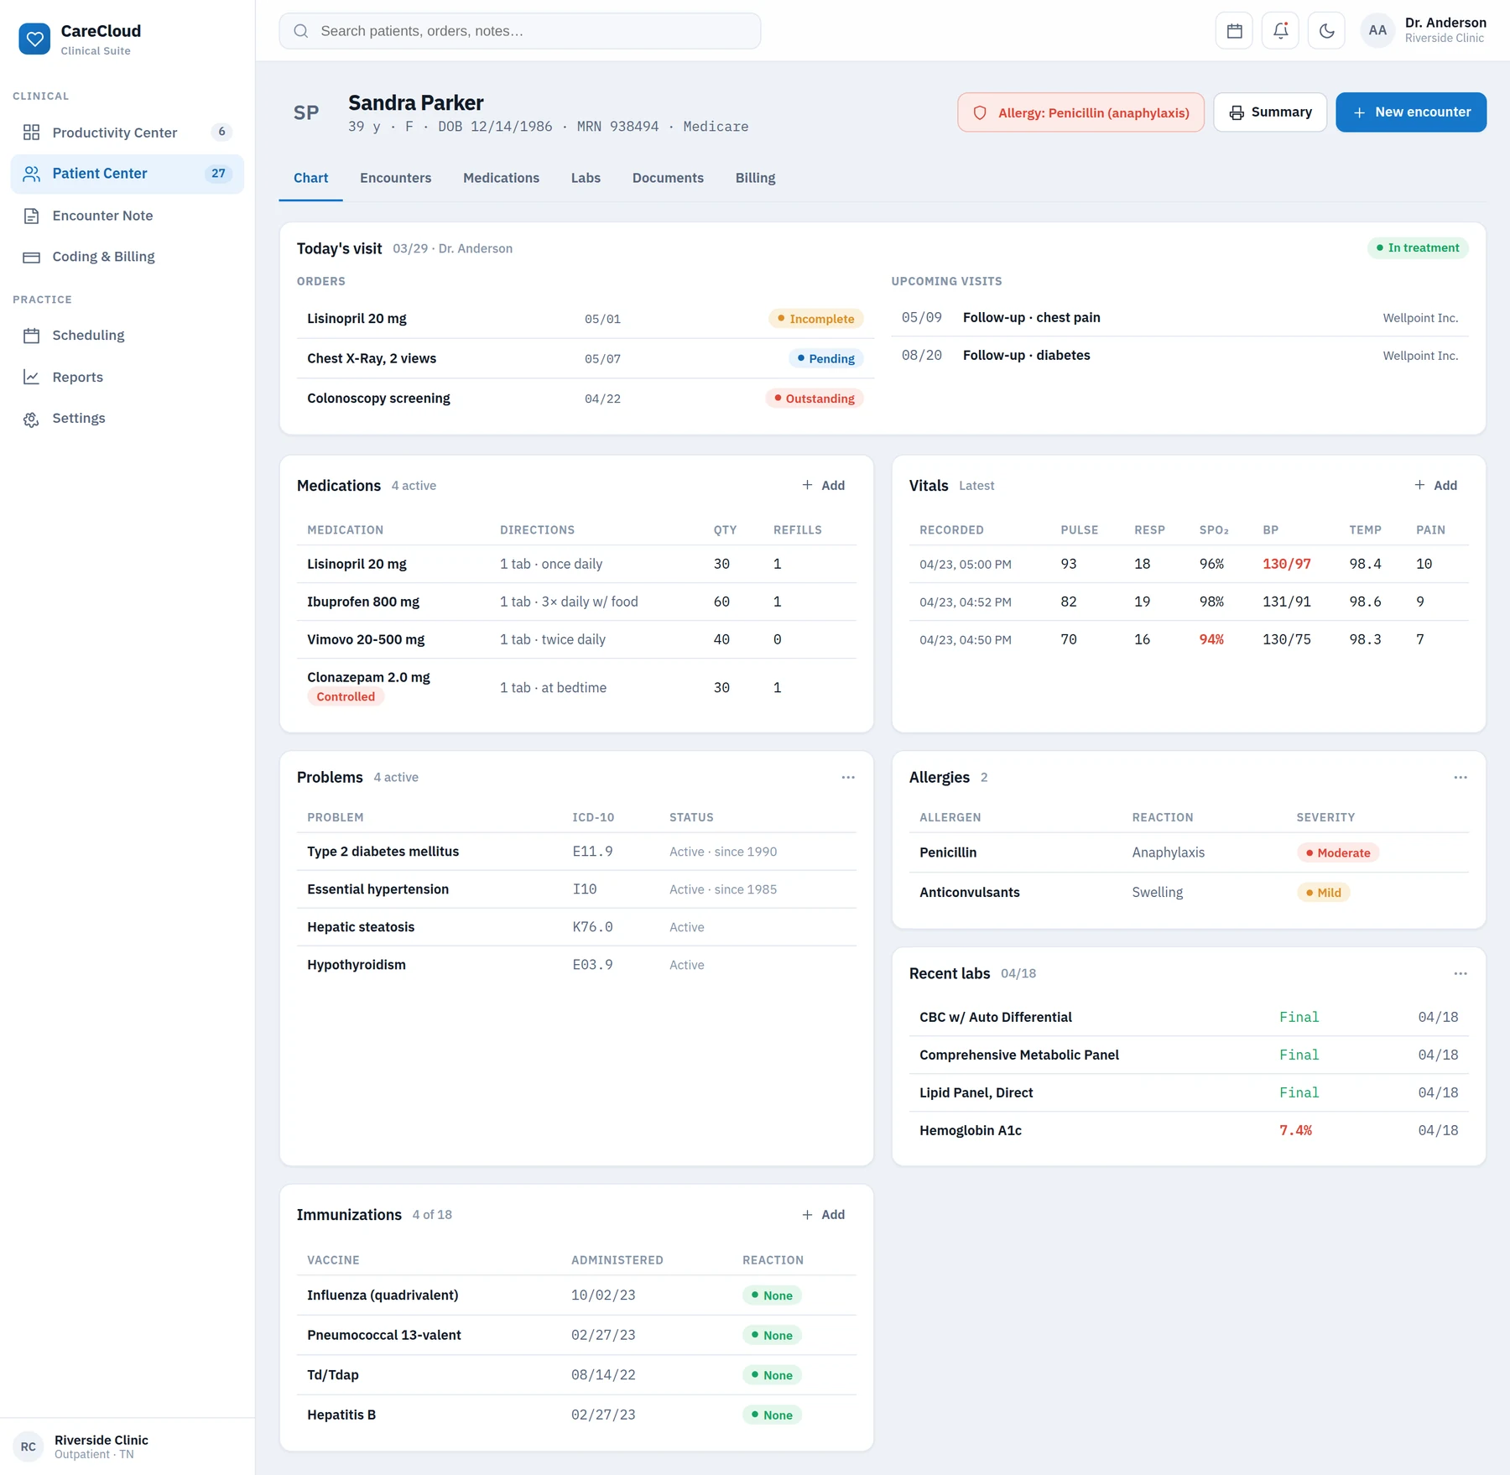
Task: Click the Controlled tag under Clonazepam
Action: 346,697
